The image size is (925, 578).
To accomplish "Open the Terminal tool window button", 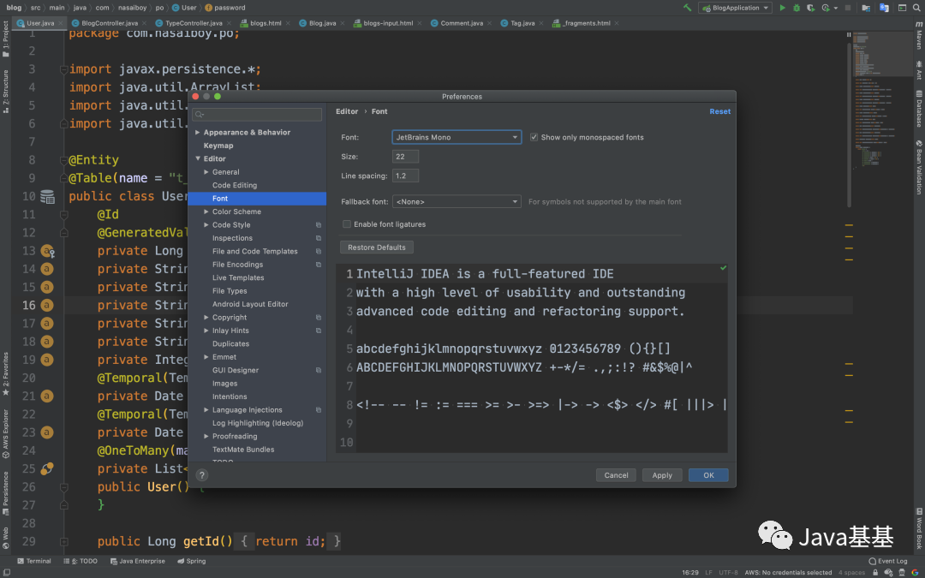I will 34,561.
